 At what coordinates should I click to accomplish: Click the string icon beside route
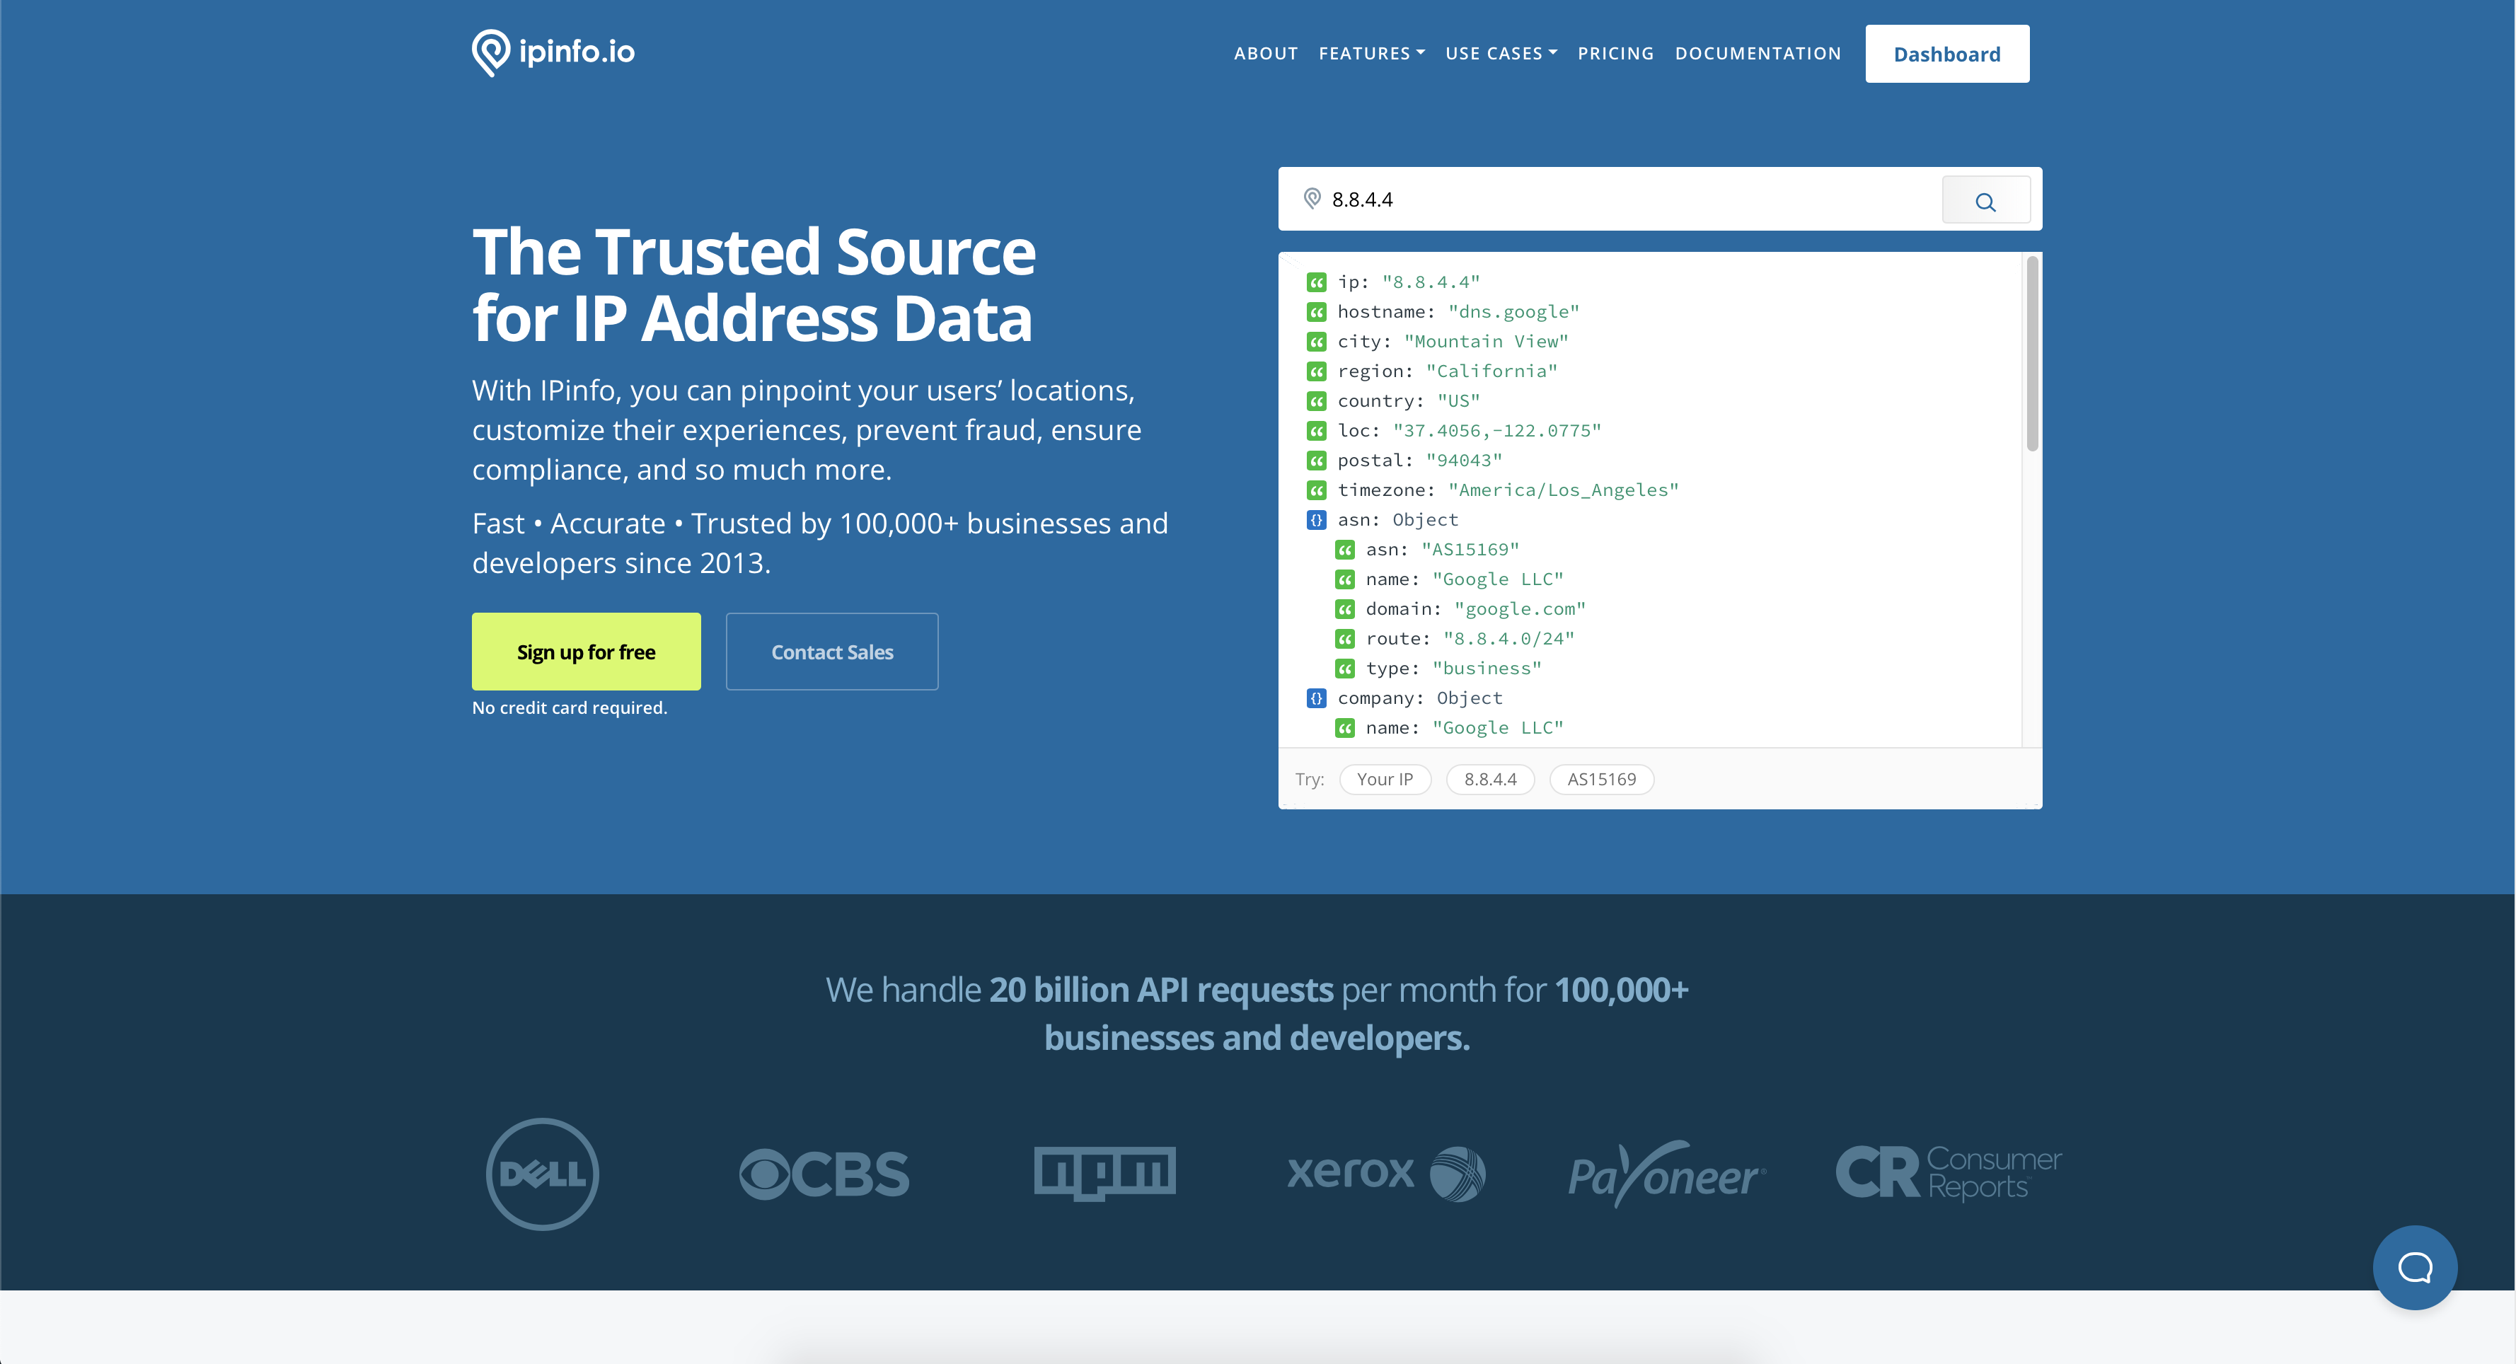[1345, 640]
